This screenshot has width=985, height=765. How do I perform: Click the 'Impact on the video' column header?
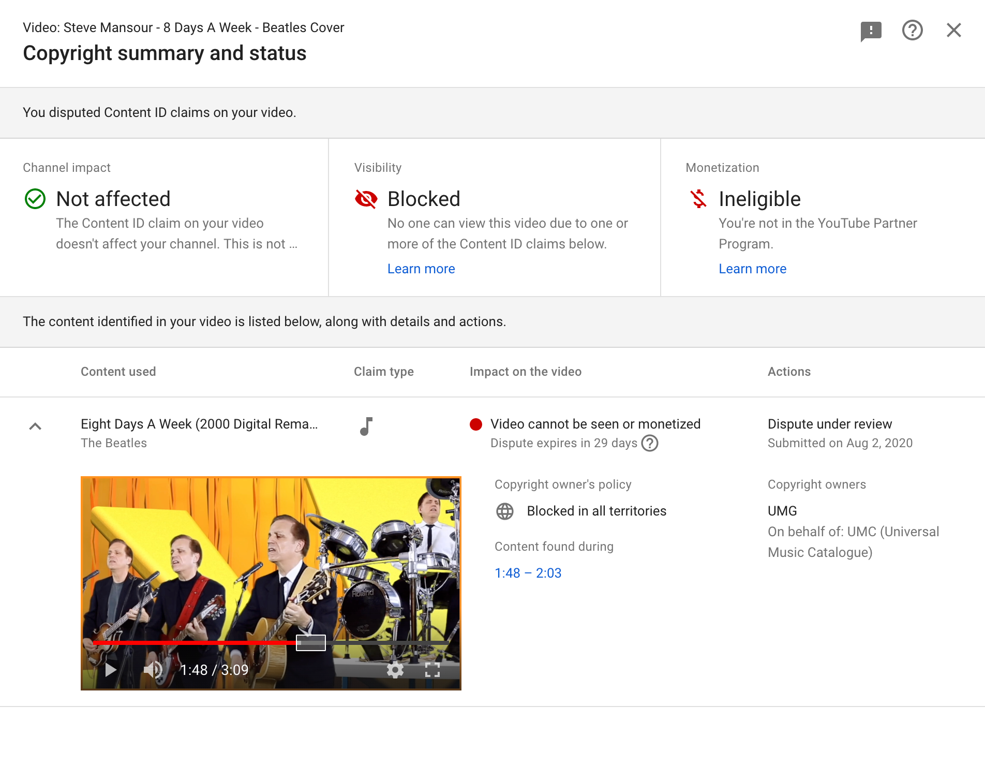click(526, 372)
